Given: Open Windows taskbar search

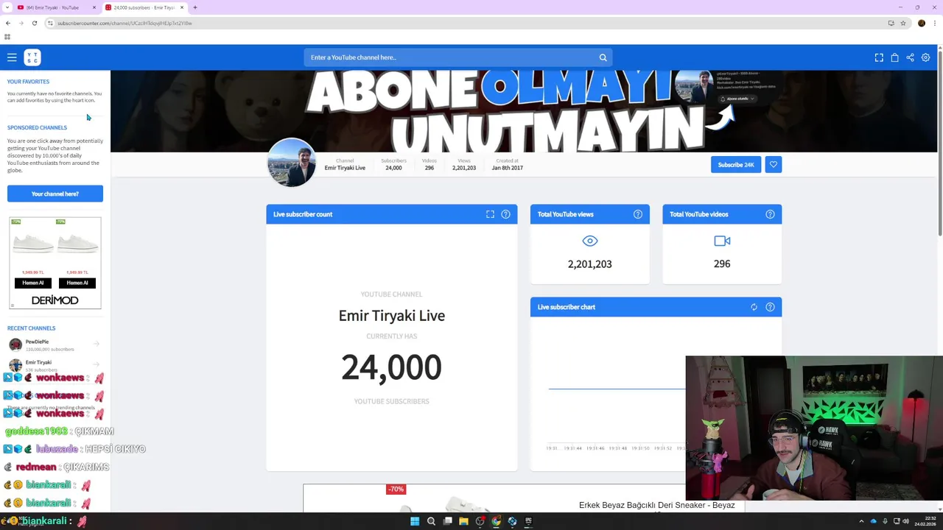Looking at the screenshot, I should click(431, 521).
